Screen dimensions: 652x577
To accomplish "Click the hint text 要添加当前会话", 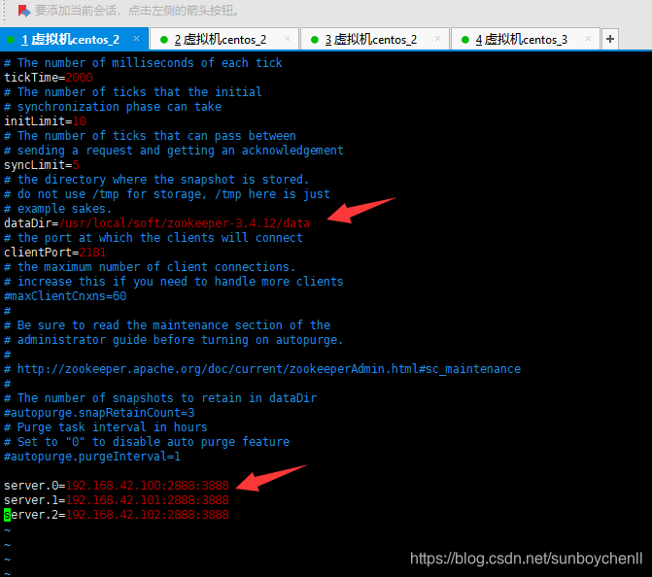I will coord(76,11).
